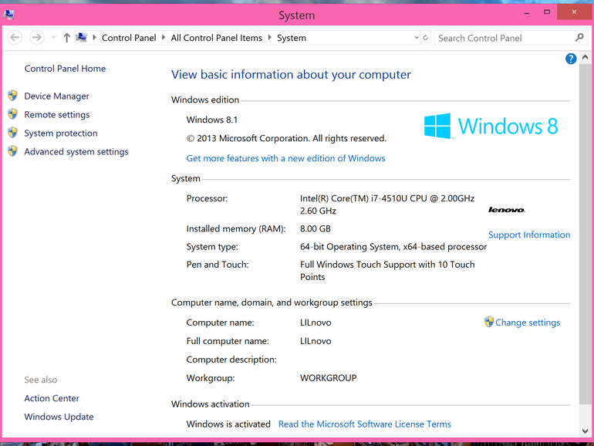Click the Forward navigation arrow

coord(37,38)
